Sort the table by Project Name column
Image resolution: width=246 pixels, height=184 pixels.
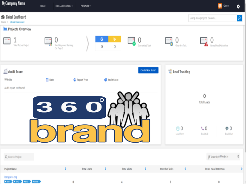click(x=65, y=169)
